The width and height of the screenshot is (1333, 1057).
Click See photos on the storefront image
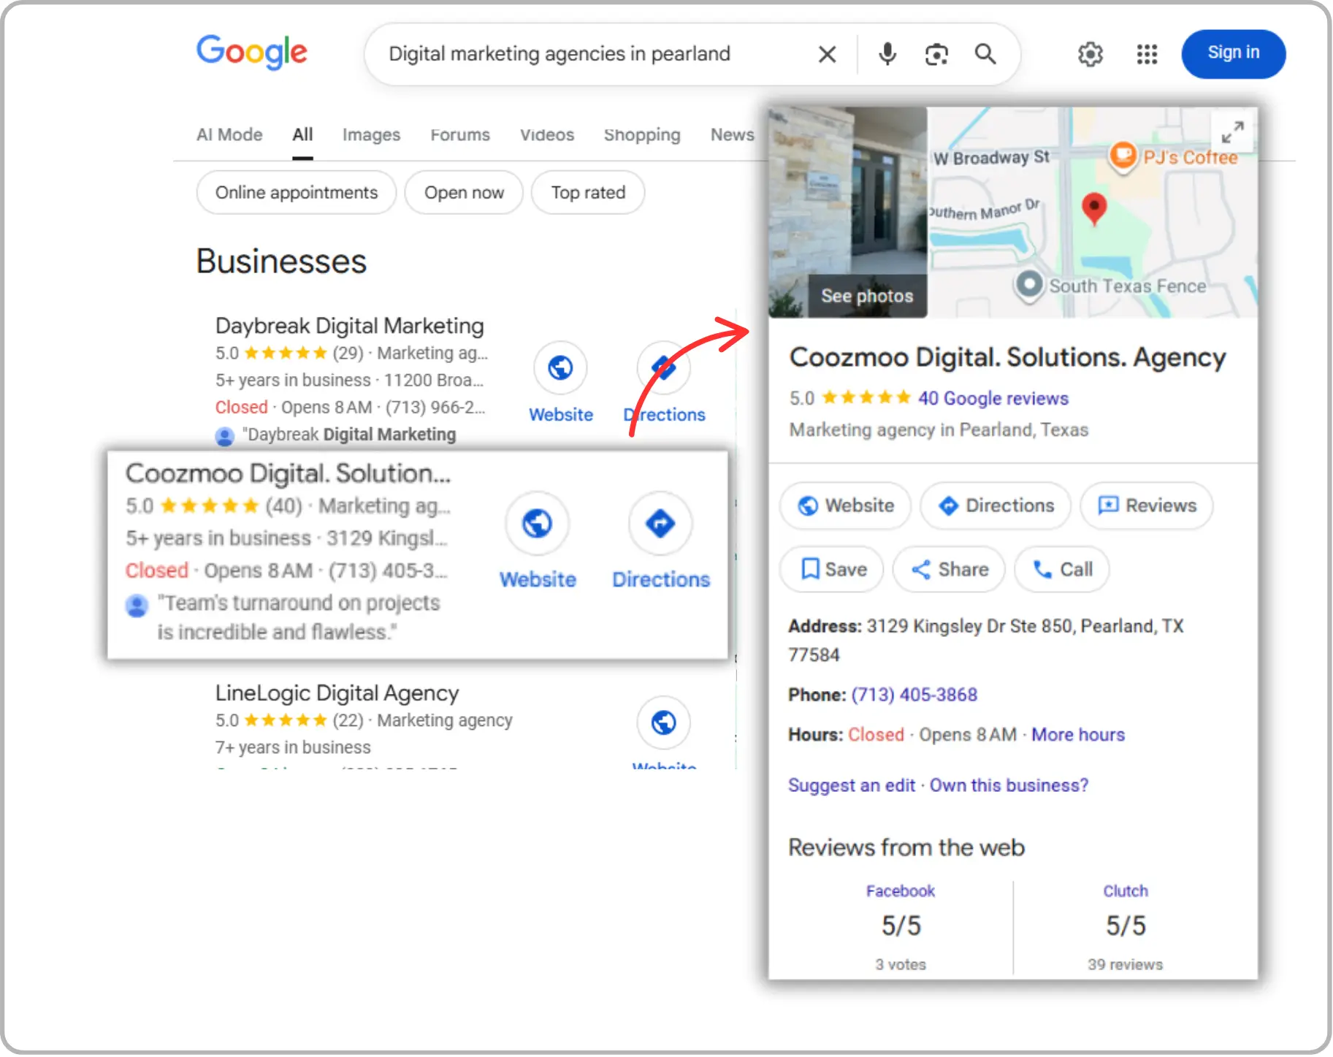(867, 296)
